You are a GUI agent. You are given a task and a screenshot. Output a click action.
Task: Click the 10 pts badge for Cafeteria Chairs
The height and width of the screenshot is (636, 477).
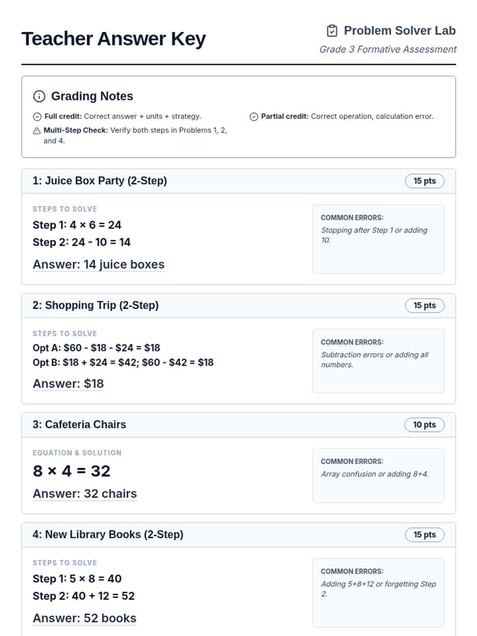[424, 425]
